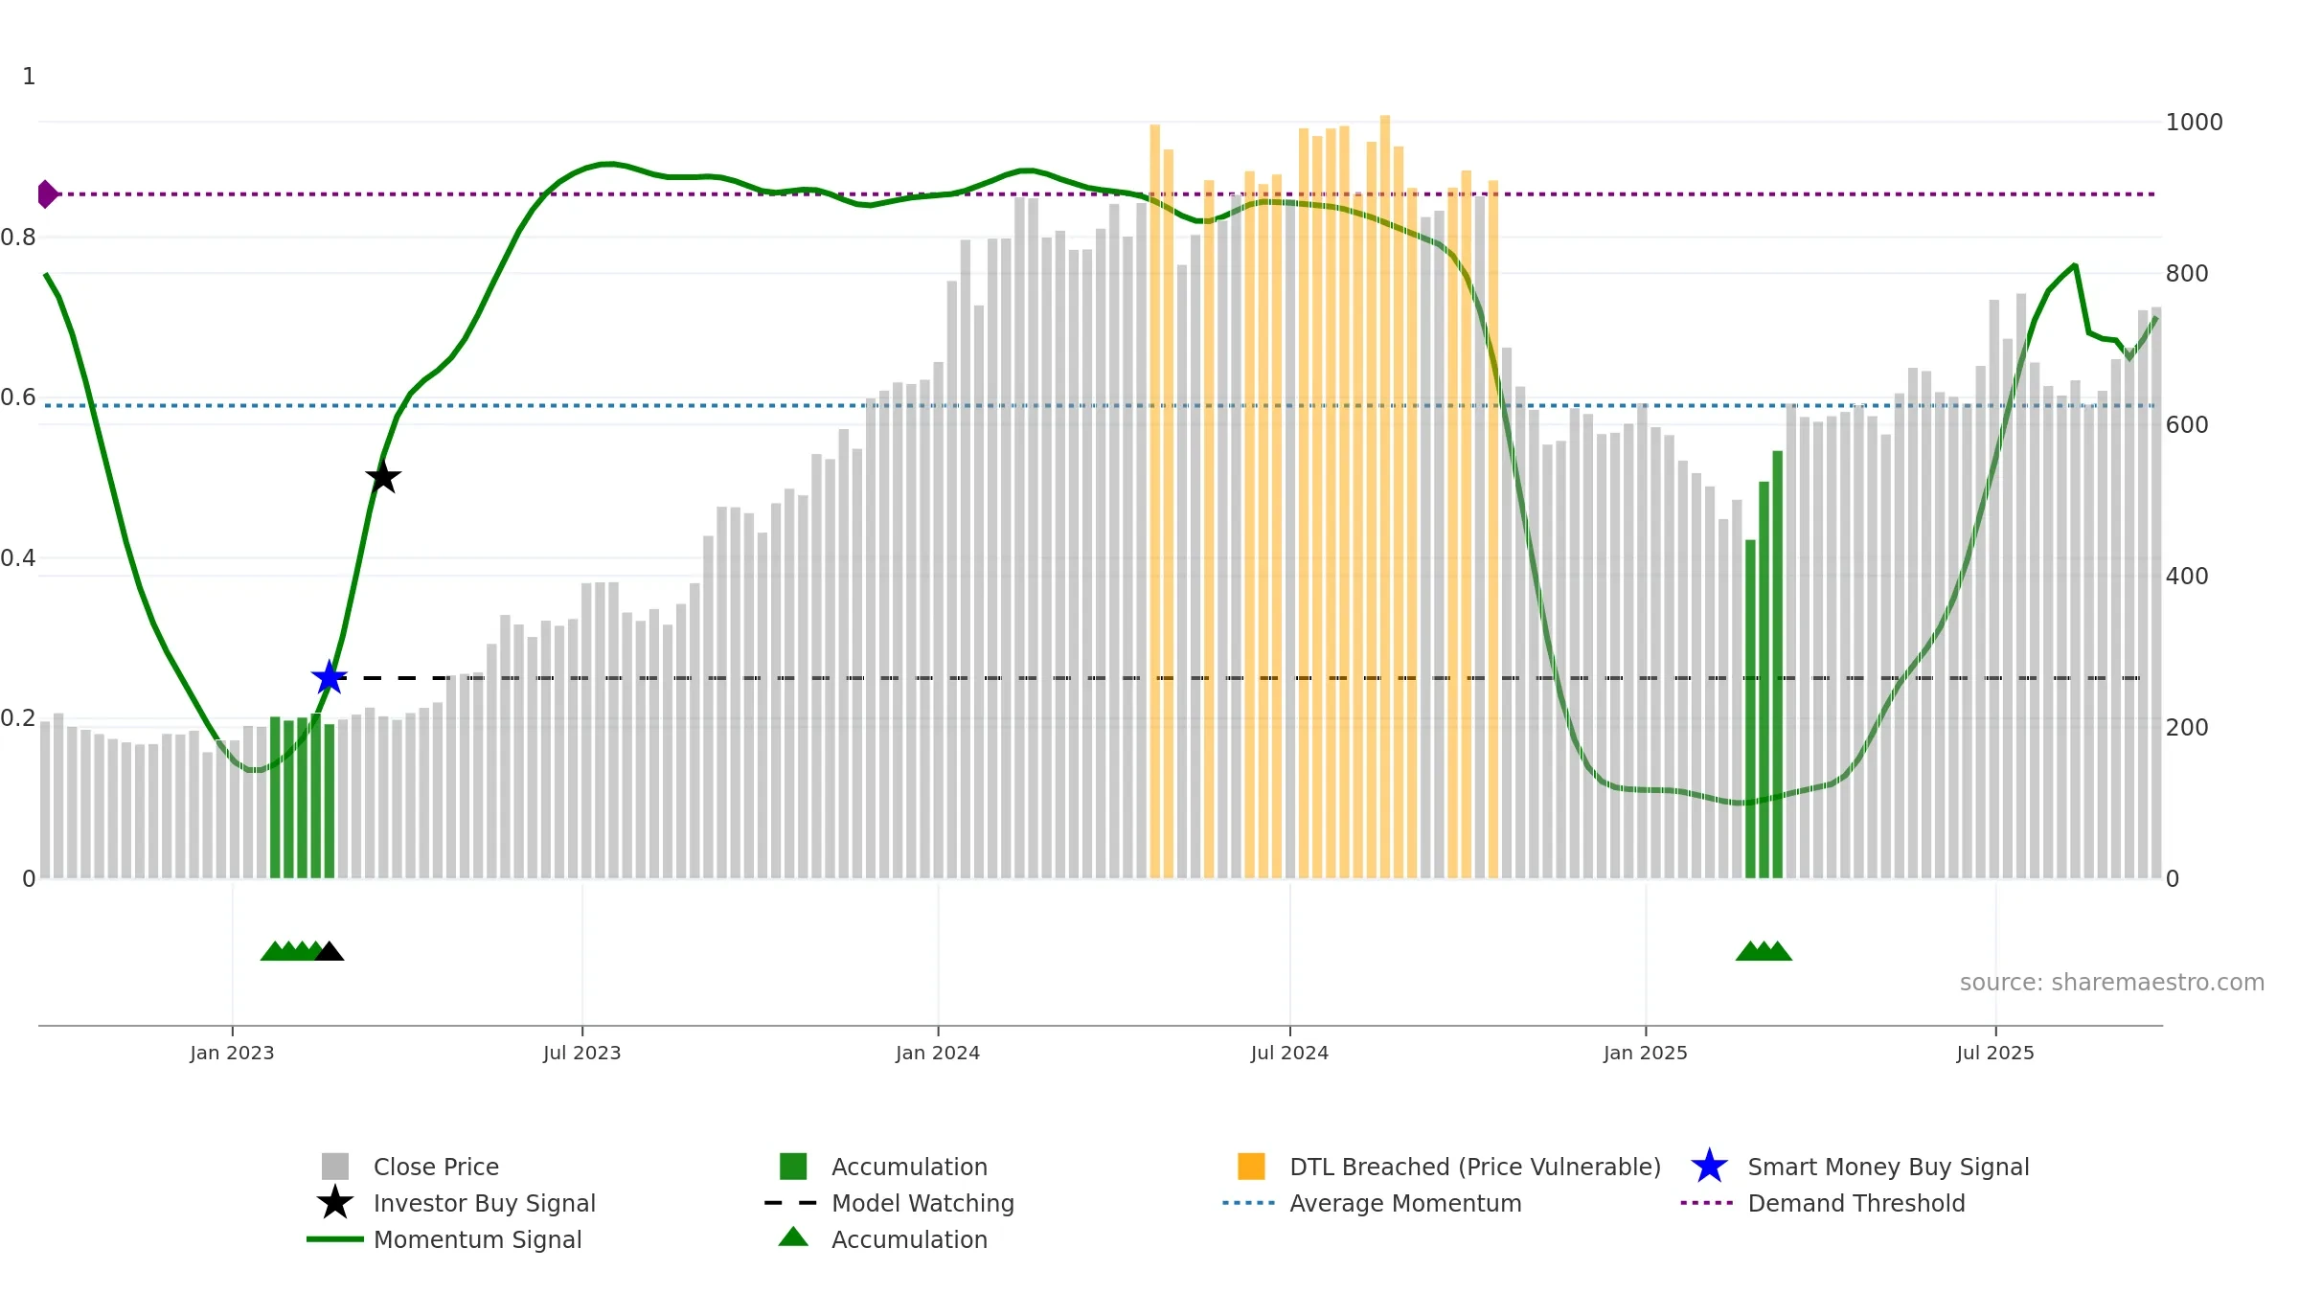The width and height of the screenshot is (2299, 1293).
Task: Click the Jan 2024 axis label
Action: (938, 1053)
